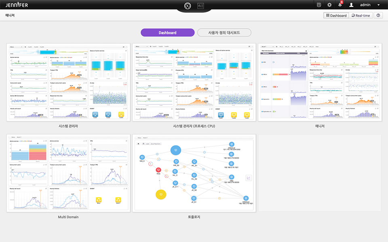Open the Multi Domain dashboard thumbnail
Image resolution: width=388 pixels, height=242 pixels.
[68, 173]
